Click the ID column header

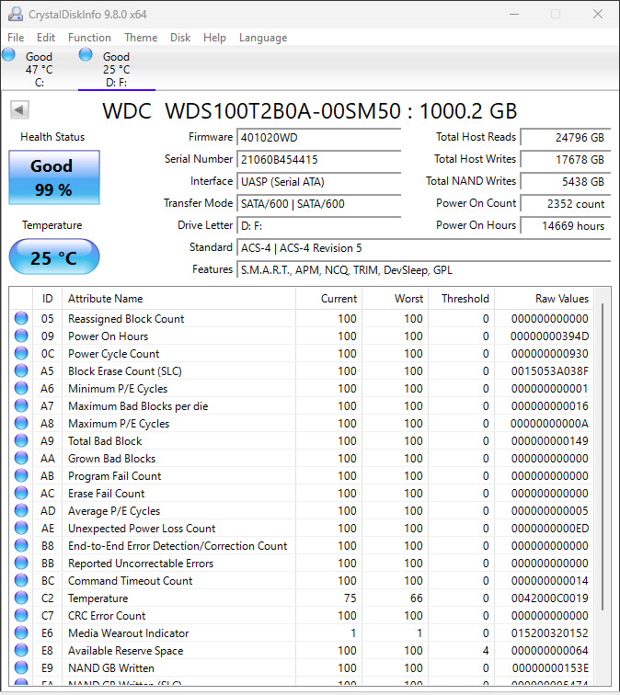click(x=48, y=298)
